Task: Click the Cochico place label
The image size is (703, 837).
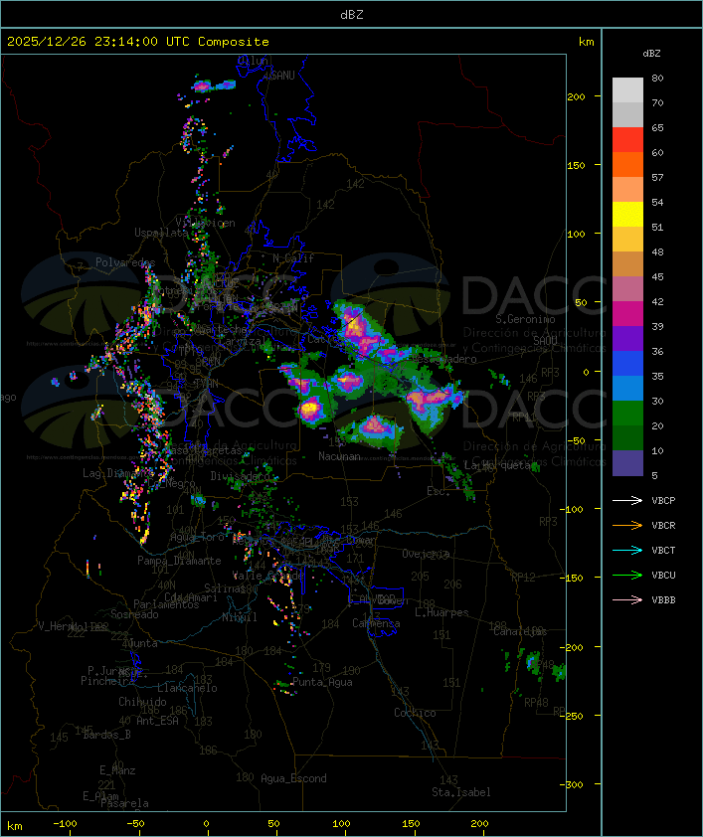Action: [x=415, y=713]
